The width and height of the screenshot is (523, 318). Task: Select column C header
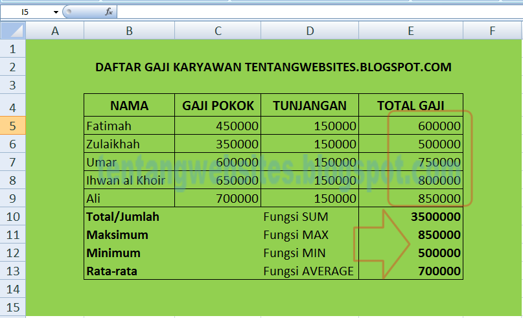(218, 30)
